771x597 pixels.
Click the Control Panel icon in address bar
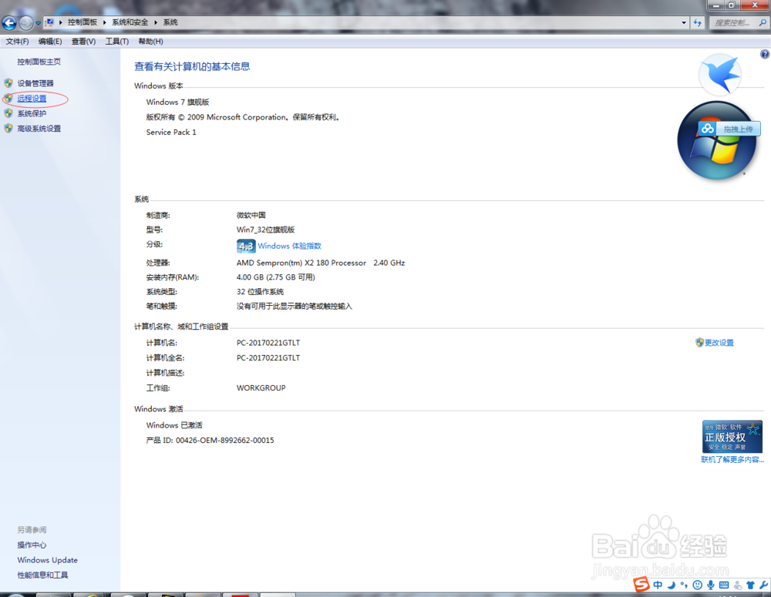point(49,22)
